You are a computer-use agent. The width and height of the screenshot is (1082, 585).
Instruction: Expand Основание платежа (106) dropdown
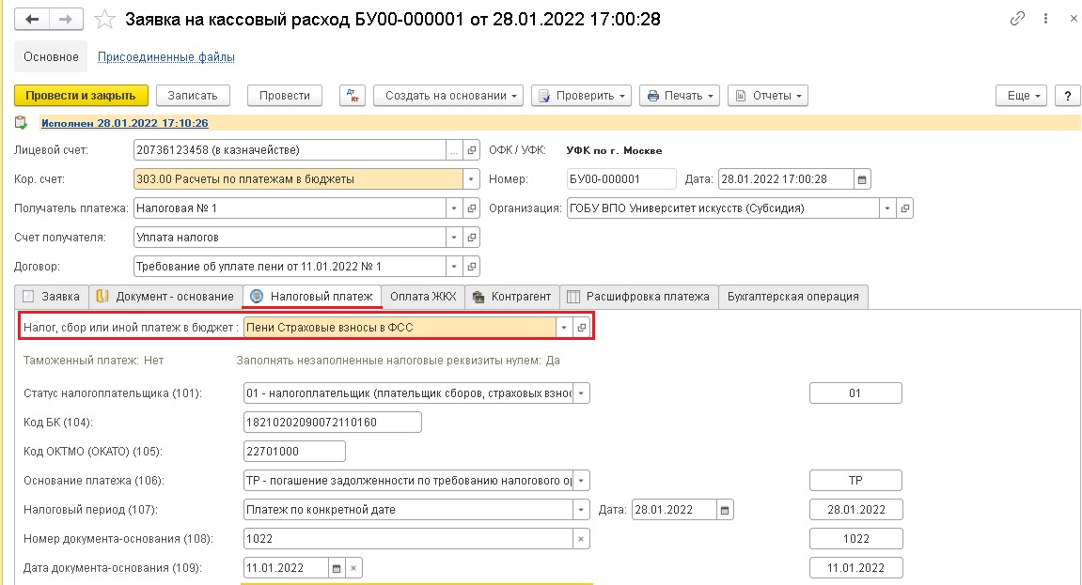coord(581,480)
